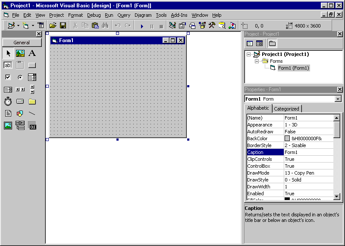345x246 pixels.
Task: Select the ListBox control tool
Action: click(x=8, y=89)
